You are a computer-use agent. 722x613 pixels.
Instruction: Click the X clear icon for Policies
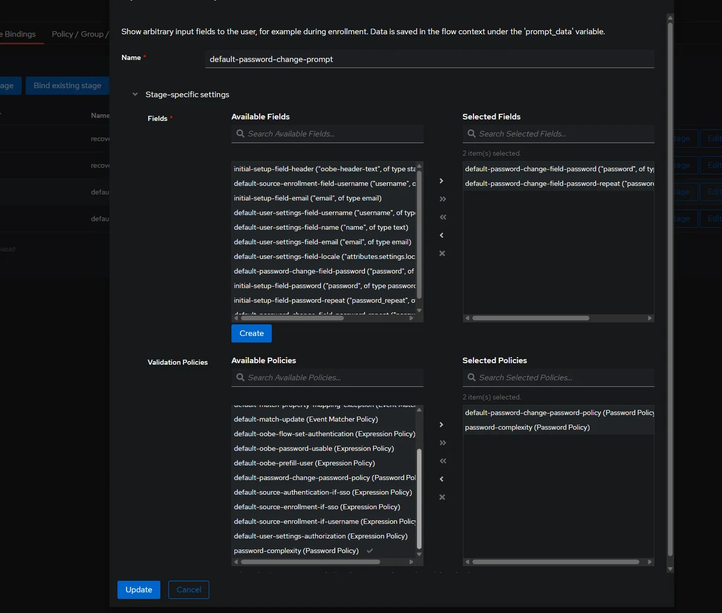click(442, 497)
